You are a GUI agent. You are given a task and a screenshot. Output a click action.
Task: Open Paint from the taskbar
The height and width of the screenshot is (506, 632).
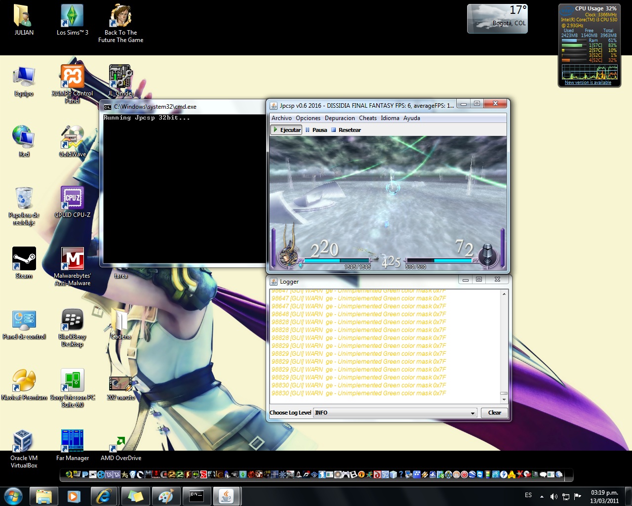tap(165, 496)
